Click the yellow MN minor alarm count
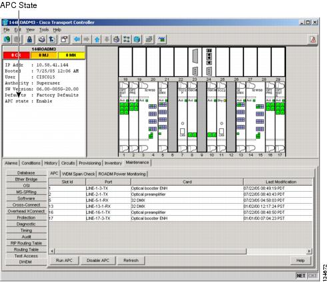This screenshot has width=328, height=282. [x=71, y=55]
